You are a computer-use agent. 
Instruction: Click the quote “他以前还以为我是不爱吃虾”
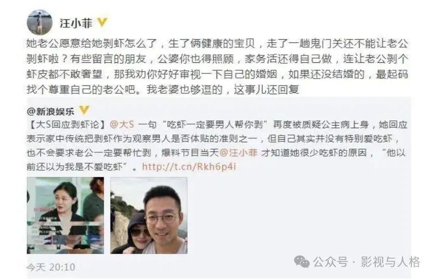pyautogui.click(x=216, y=160)
